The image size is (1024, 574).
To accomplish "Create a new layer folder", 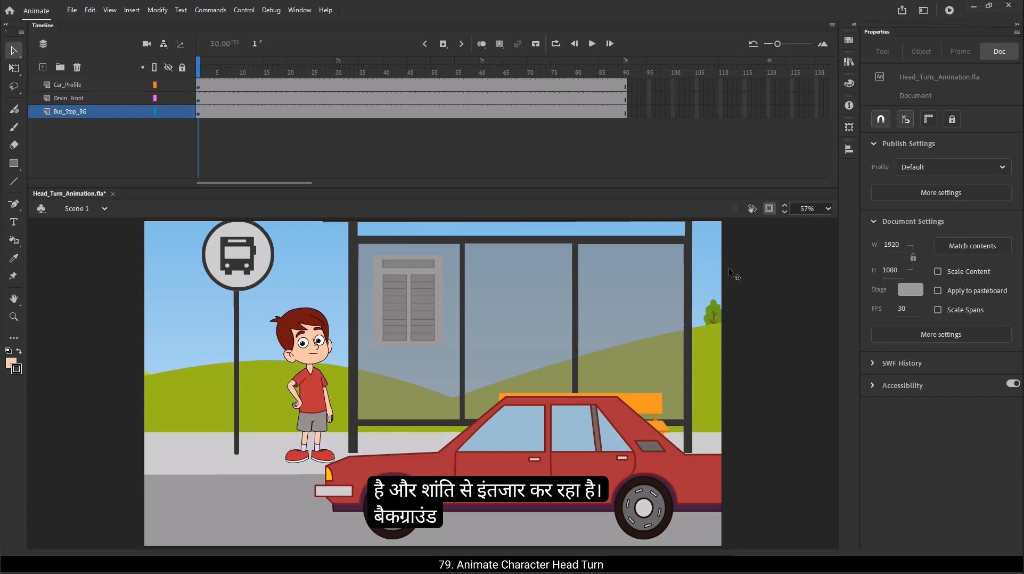I will click(x=60, y=67).
